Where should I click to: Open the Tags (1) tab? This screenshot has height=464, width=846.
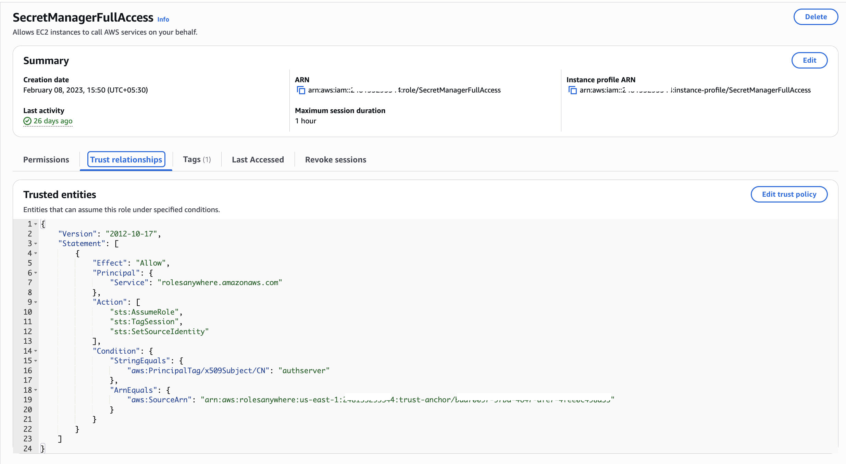point(197,160)
